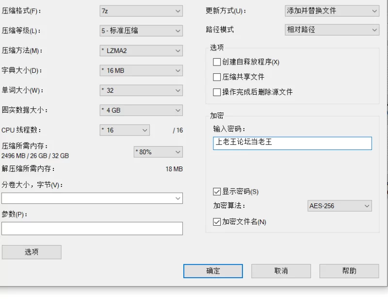This screenshot has width=388, height=299.
Task: Change the 压缩等级 compression level
Action: click(x=141, y=31)
